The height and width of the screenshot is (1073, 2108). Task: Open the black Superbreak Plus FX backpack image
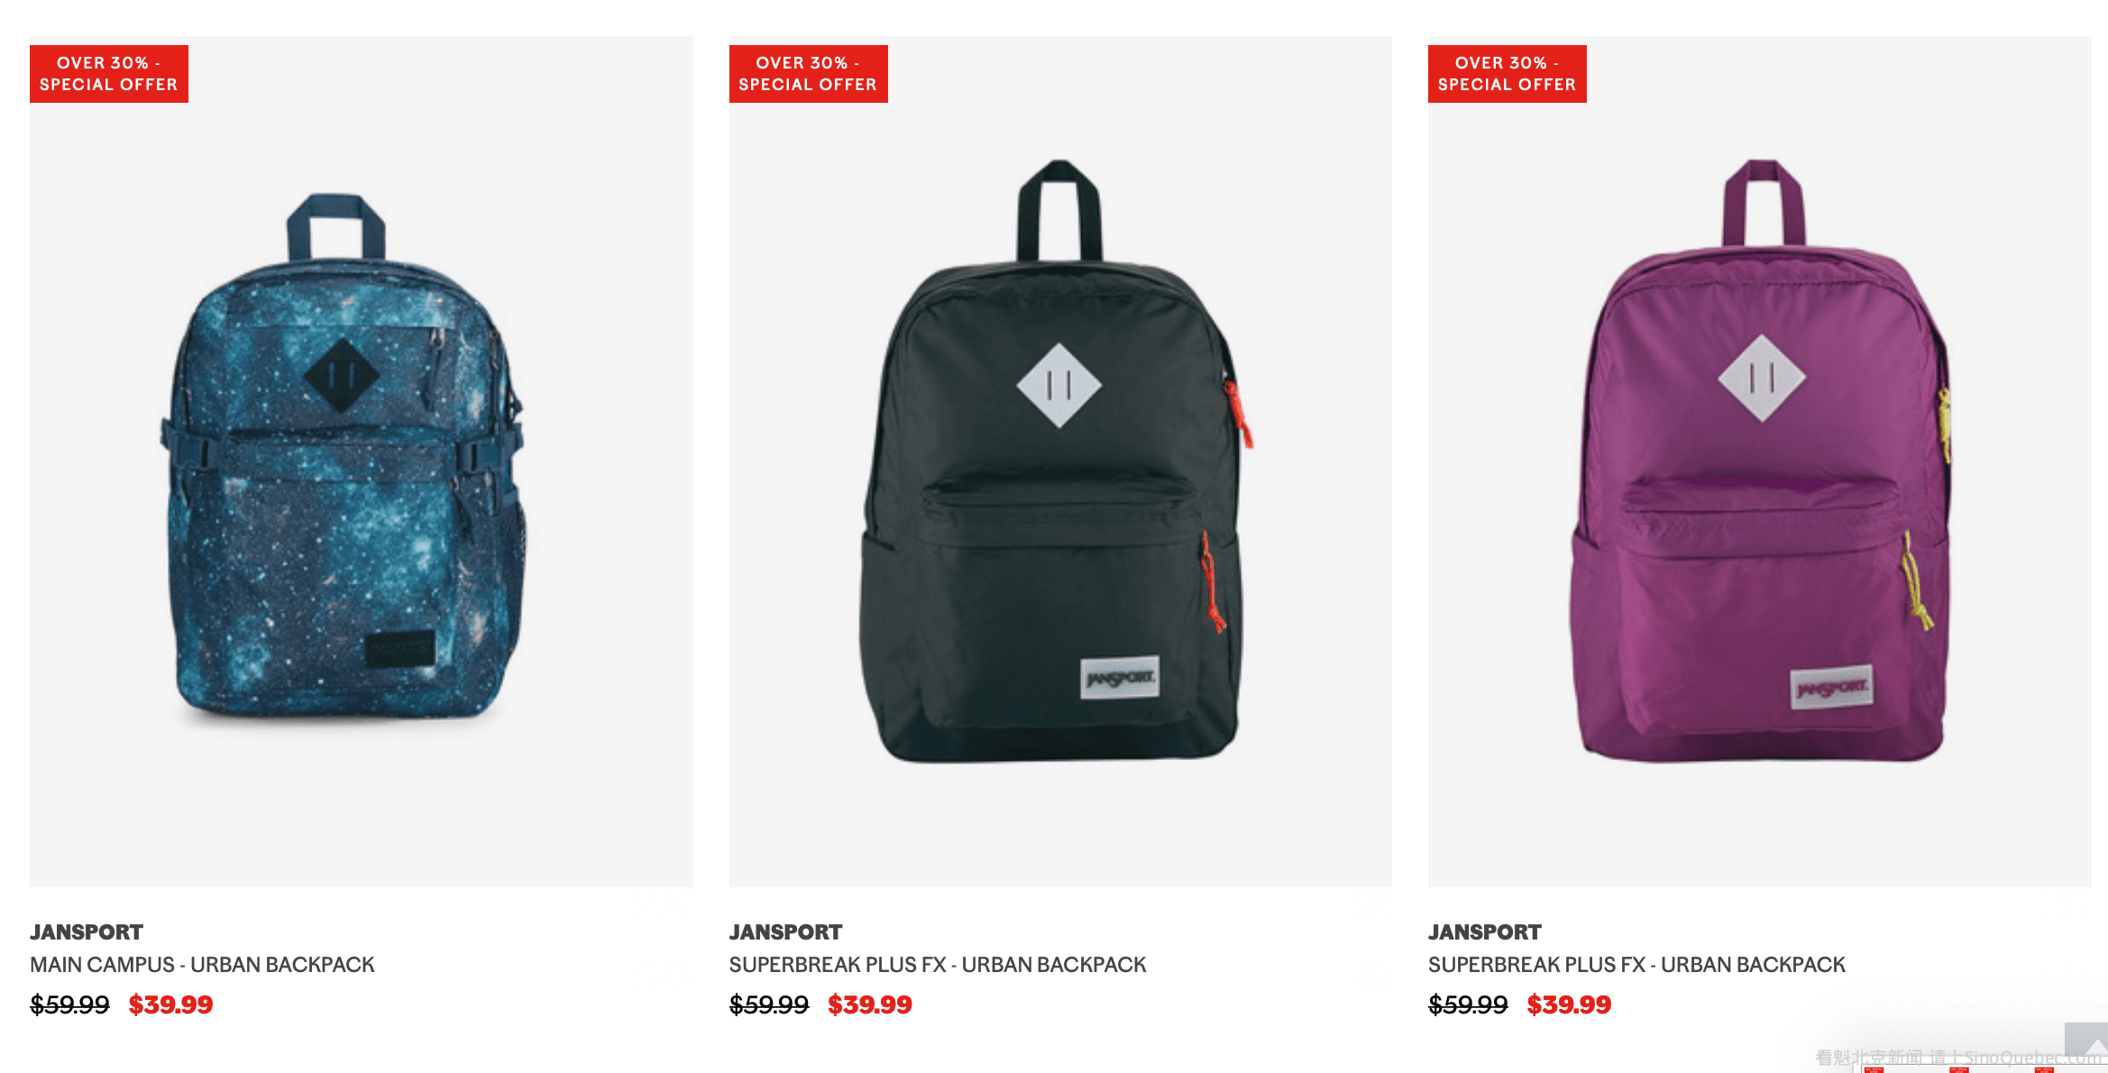(x=1060, y=462)
